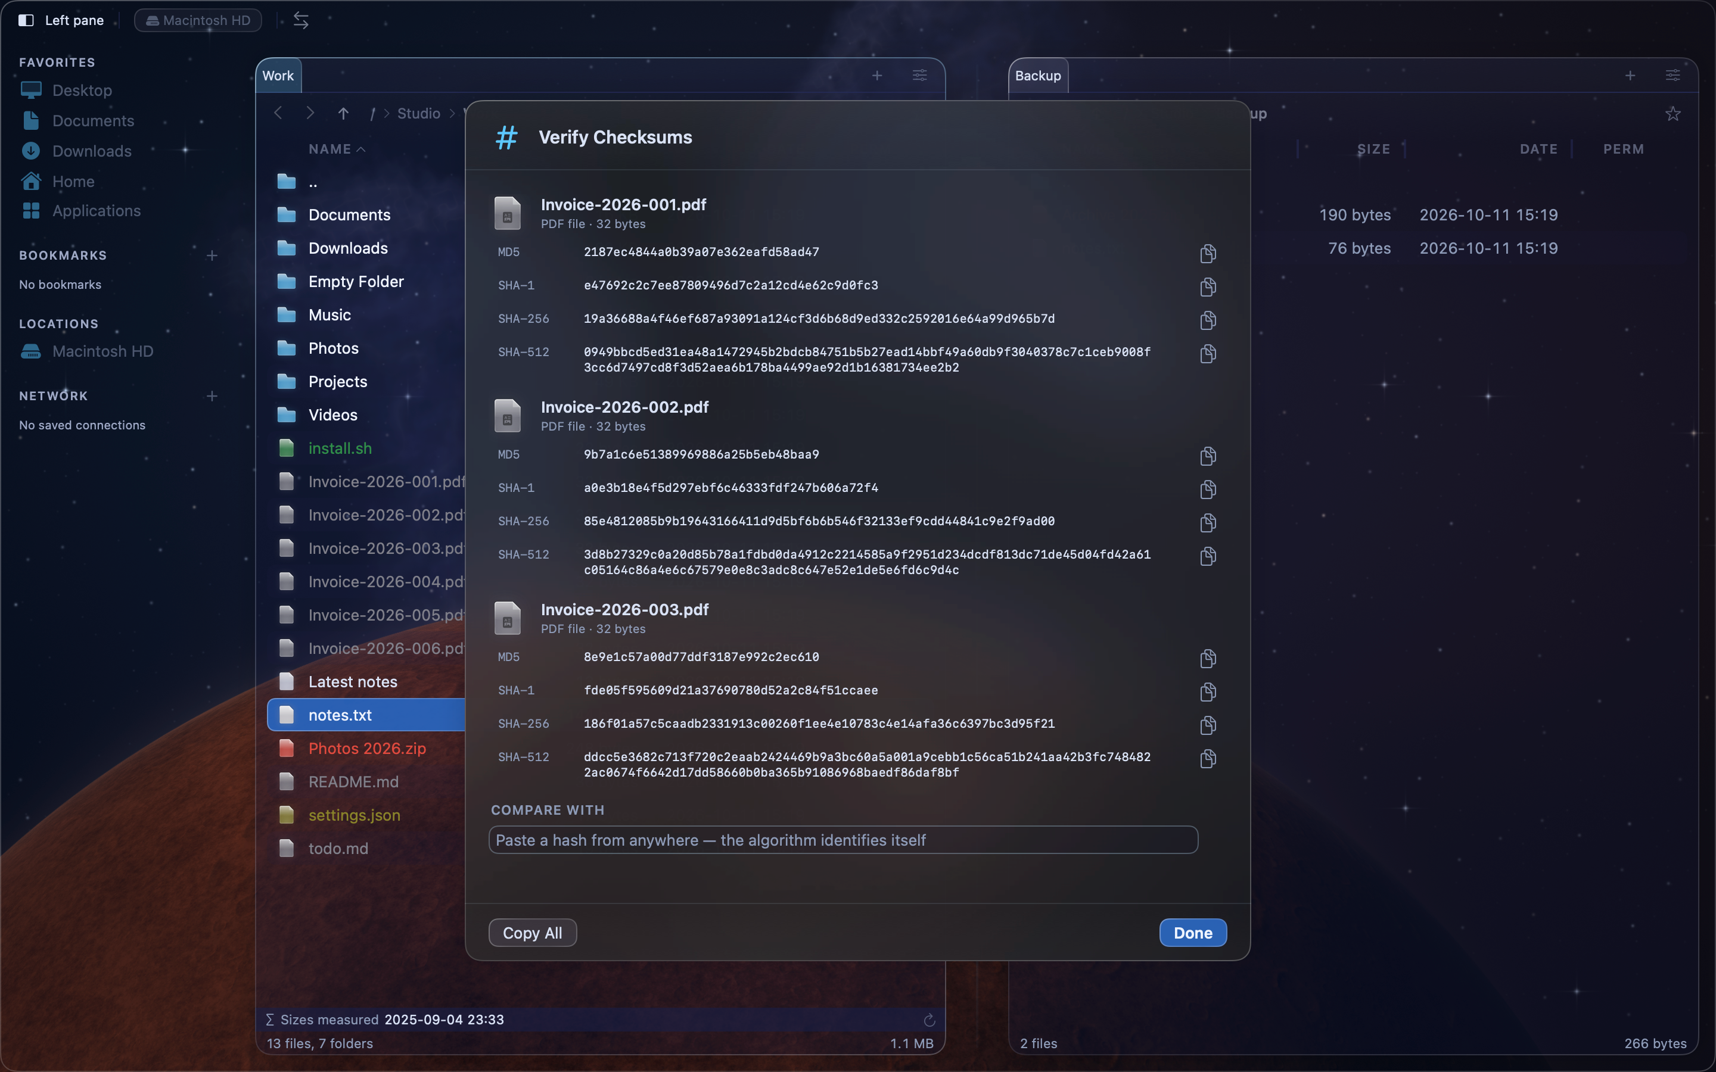Bookmark current folder with star icon
1716x1072 pixels.
[1673, 113]
